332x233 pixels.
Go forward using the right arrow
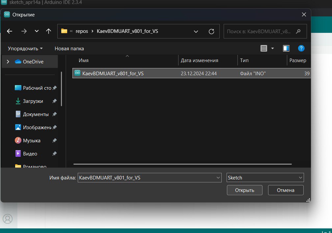point(24,31)
